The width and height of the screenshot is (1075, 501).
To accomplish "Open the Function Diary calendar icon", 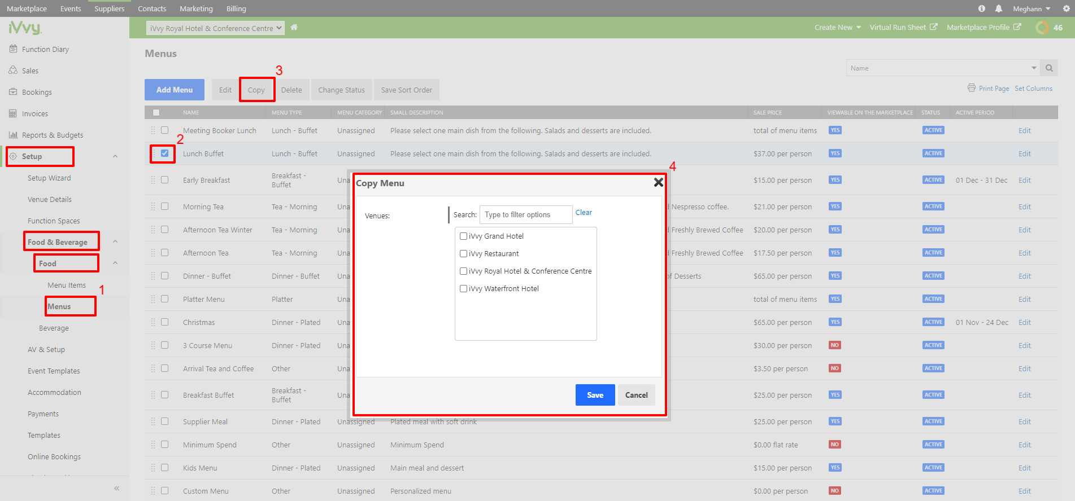I will pyautogui.click(x=13, y=49).
